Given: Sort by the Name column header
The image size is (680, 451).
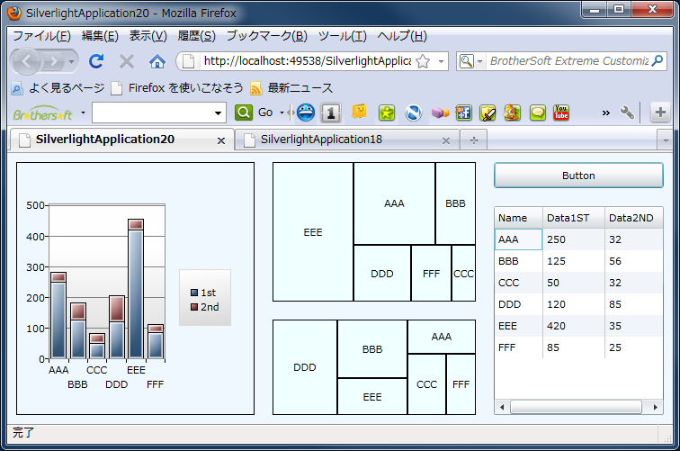Looking at the screenshot, I should [519, 218].
